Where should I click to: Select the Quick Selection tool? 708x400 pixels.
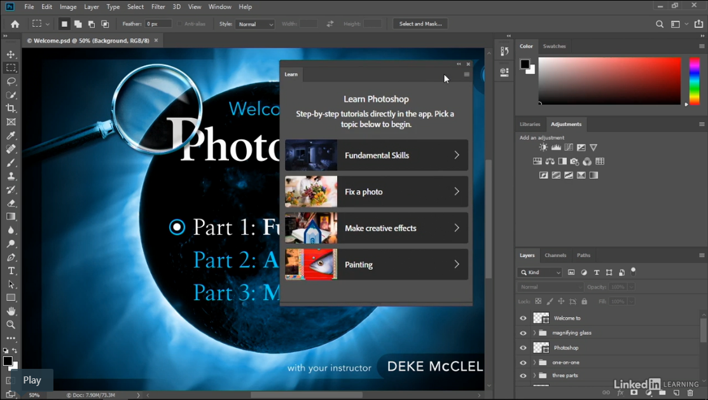(11, 95)
